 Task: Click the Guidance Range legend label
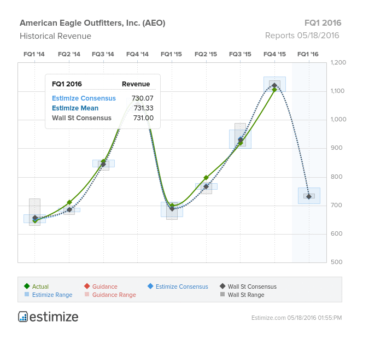114,295
